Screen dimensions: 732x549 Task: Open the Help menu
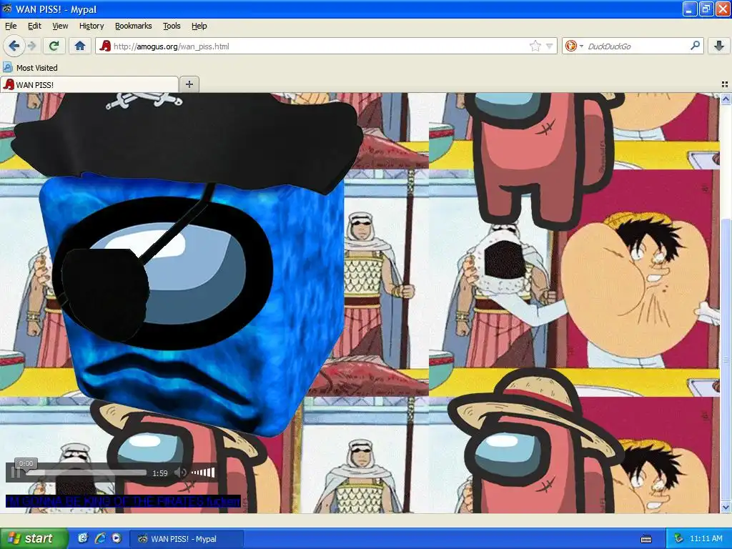point(199,26)
